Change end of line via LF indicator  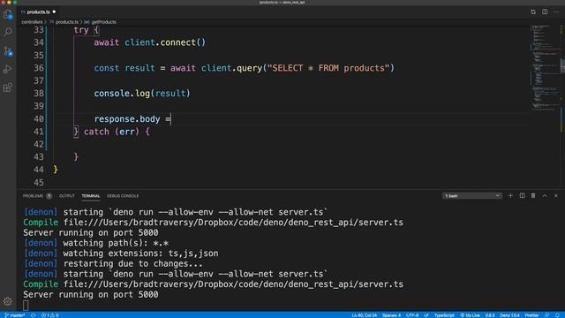click(426, 315)
